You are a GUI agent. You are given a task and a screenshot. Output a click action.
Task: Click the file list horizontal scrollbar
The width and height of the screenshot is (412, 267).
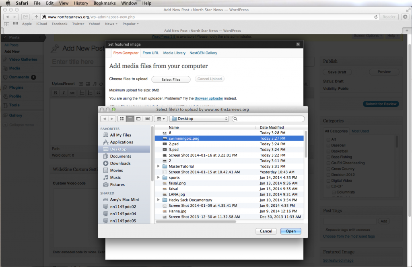tap(196, 222)
